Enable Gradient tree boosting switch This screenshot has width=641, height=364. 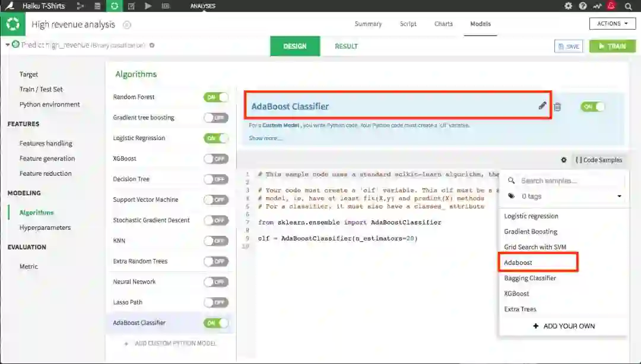click(x=216, y=118)
